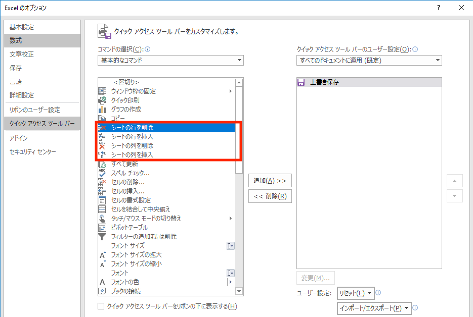The width and height of the screenshot is (473, 317).
Task: Click the フォント サイズの縮小 icon
Action: (x=103, y=264)
